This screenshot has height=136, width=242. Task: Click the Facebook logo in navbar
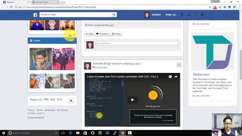(x=35, y=15)
